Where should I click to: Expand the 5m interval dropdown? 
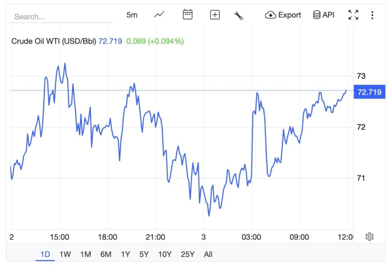(132, 15)
